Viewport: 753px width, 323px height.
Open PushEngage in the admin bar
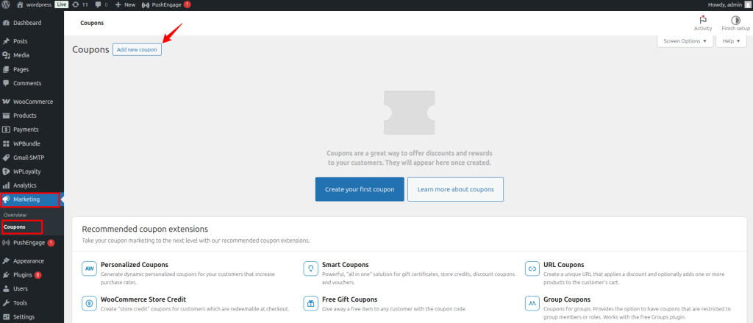point(166,4)
